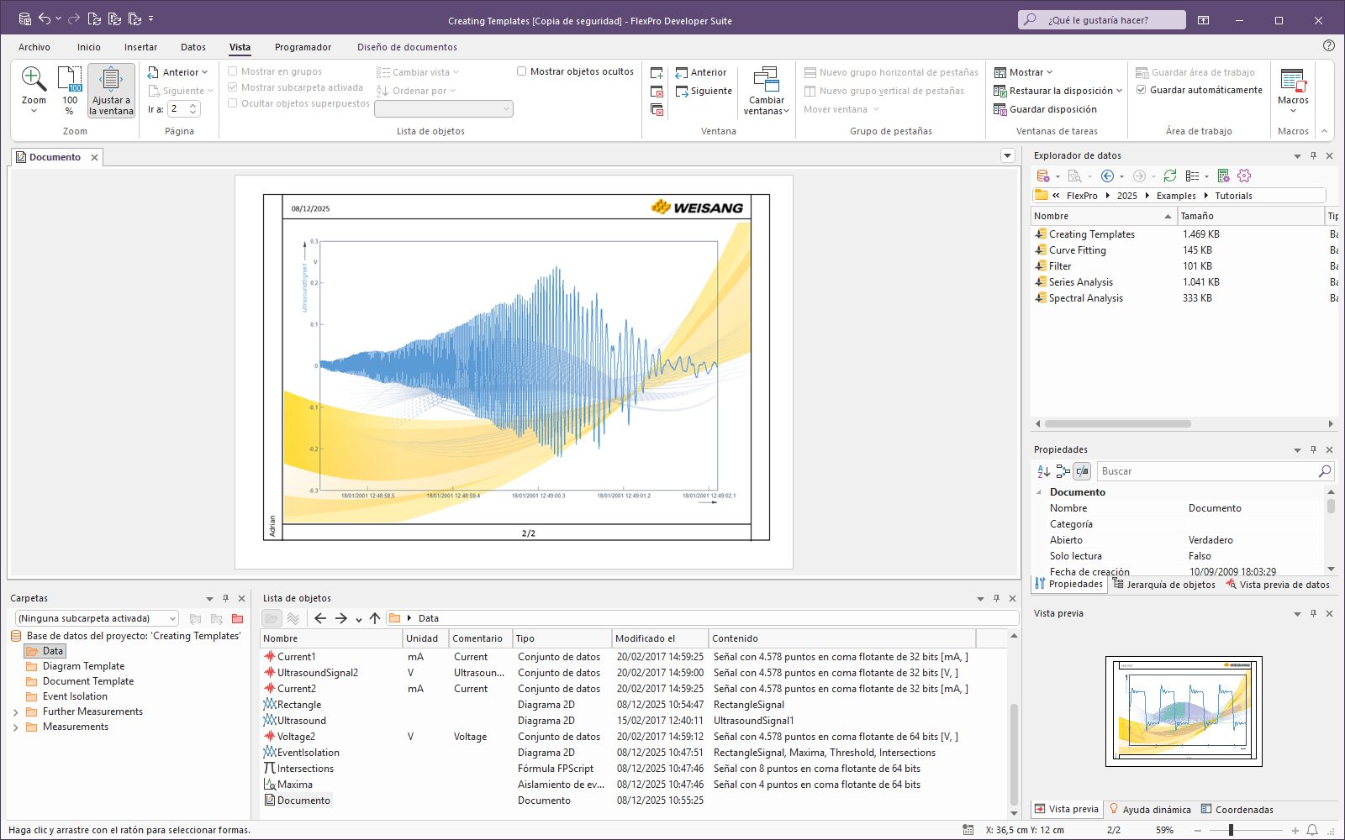Adjust the zoom slider in status bar
This screenshot has height=840, width=1345.
(1231, 830)
